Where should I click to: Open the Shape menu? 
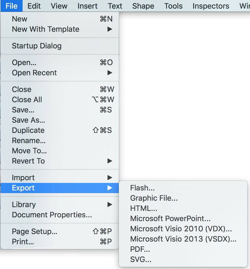point(143,6)
